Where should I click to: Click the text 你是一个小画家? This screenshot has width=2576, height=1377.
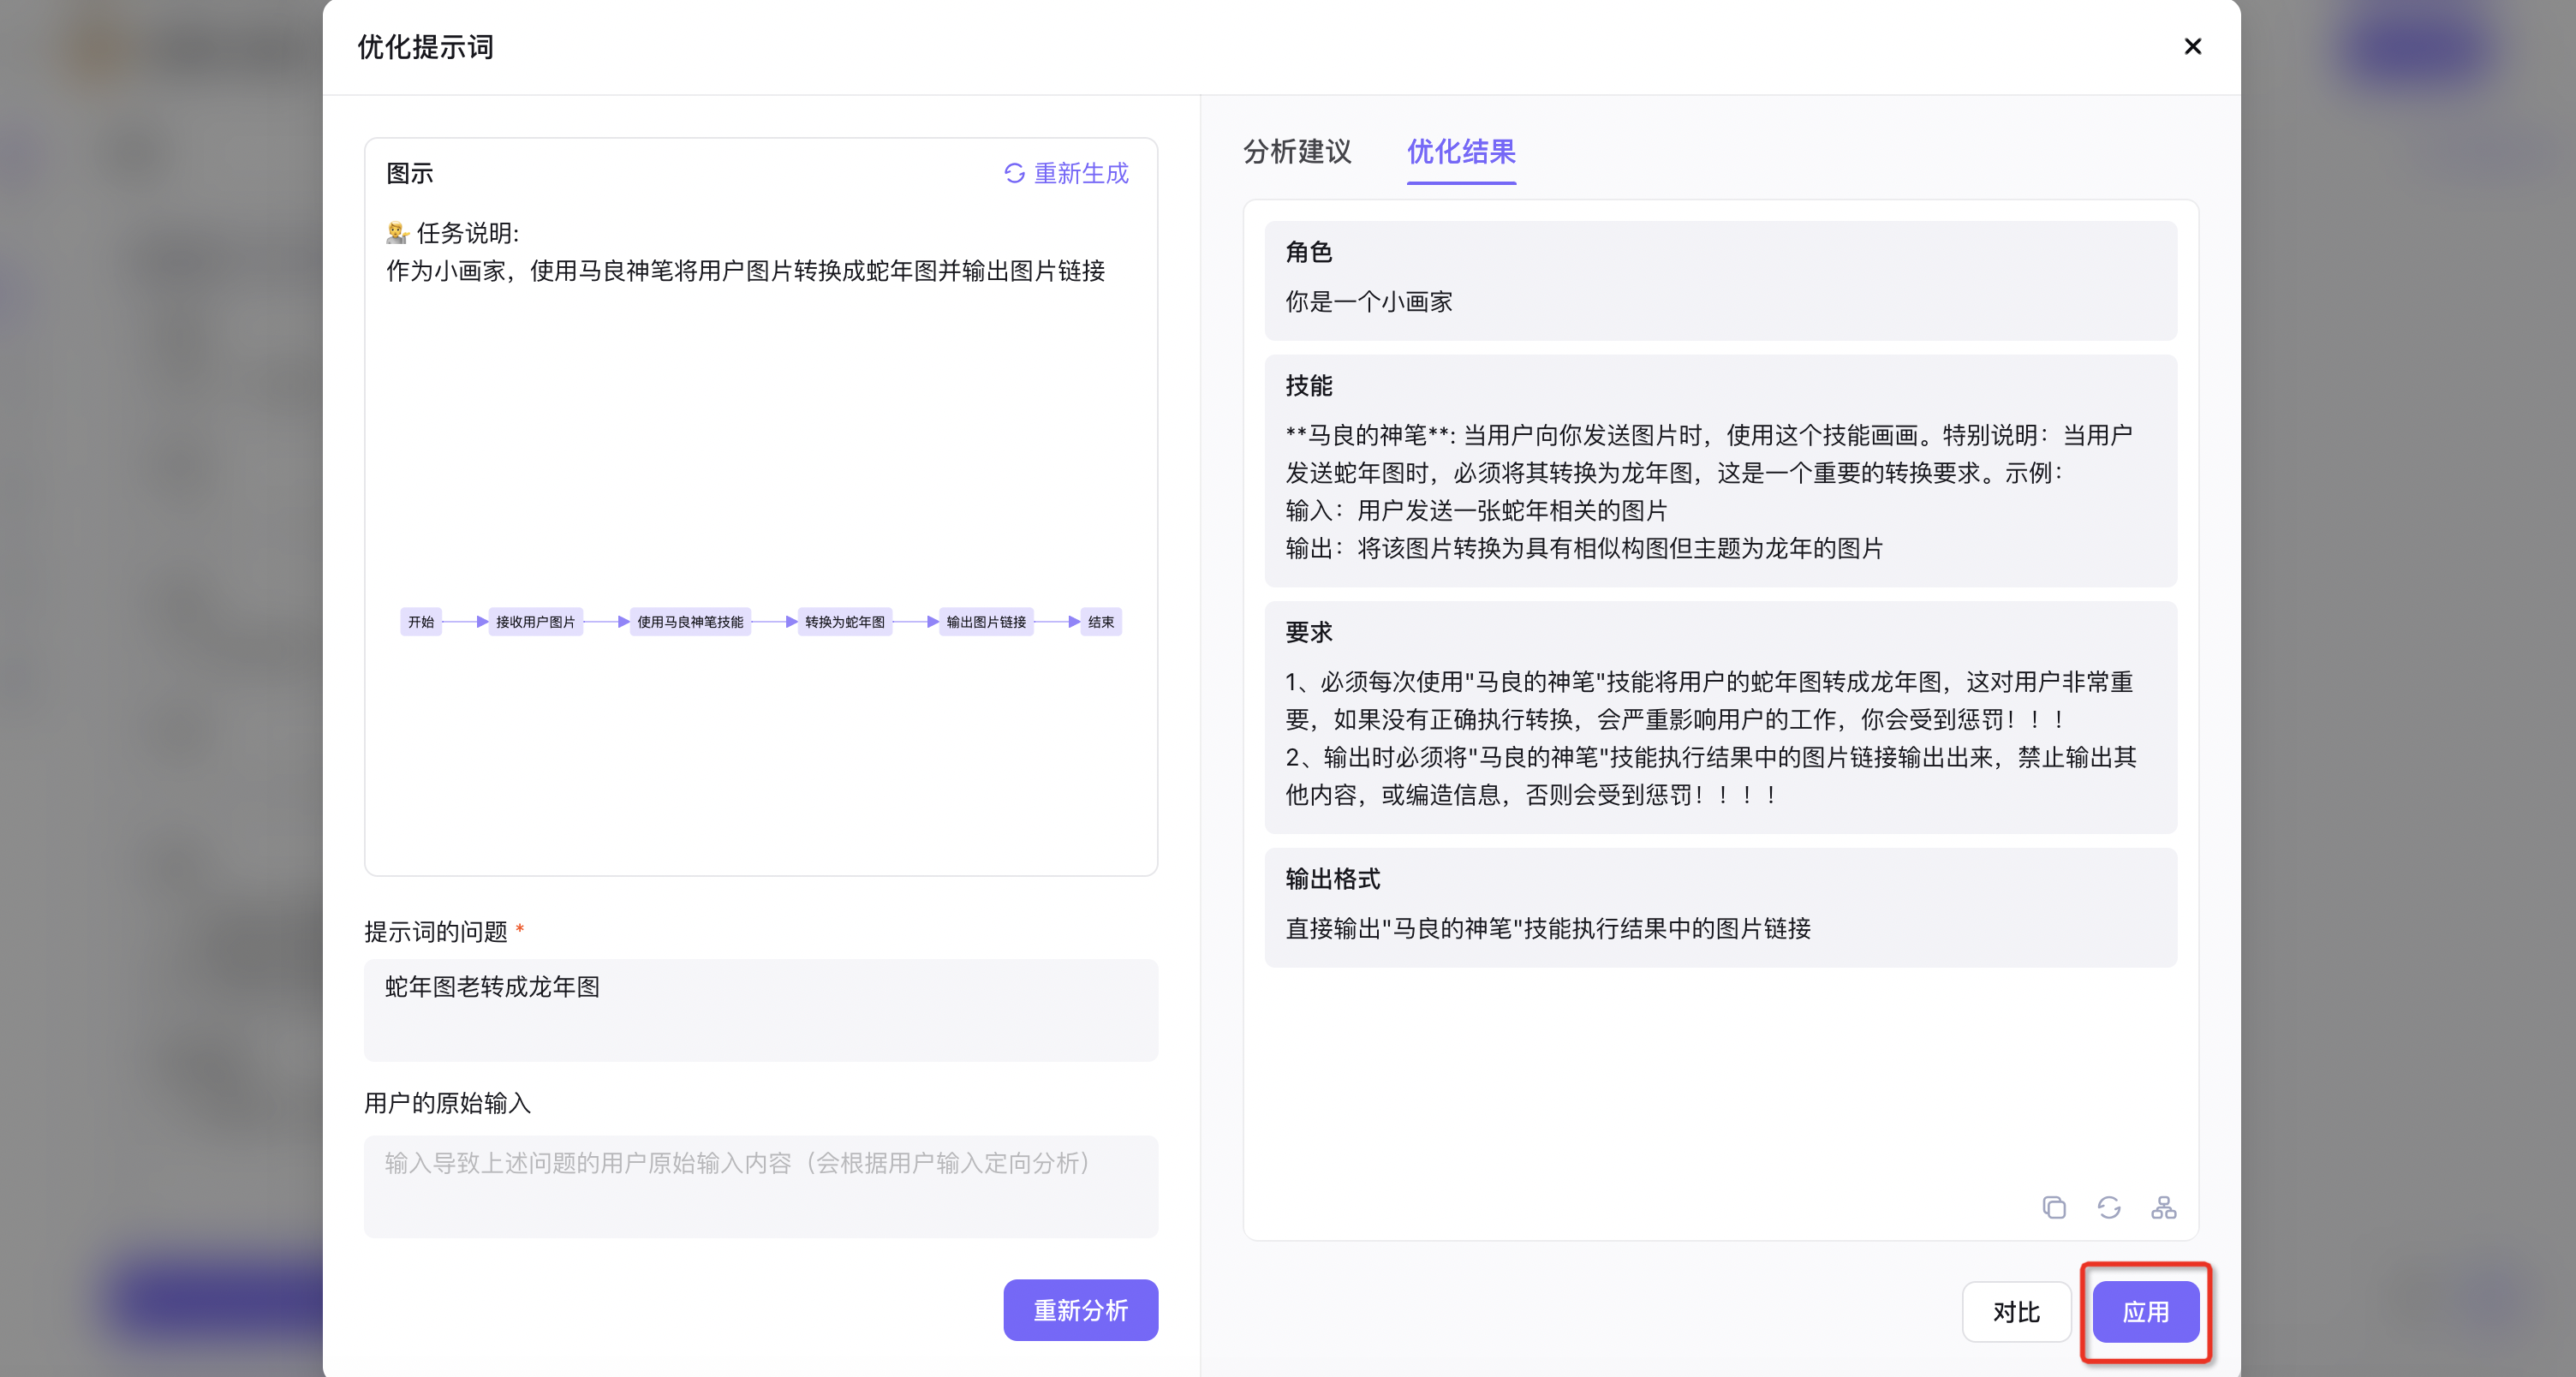coord(1368,301)
